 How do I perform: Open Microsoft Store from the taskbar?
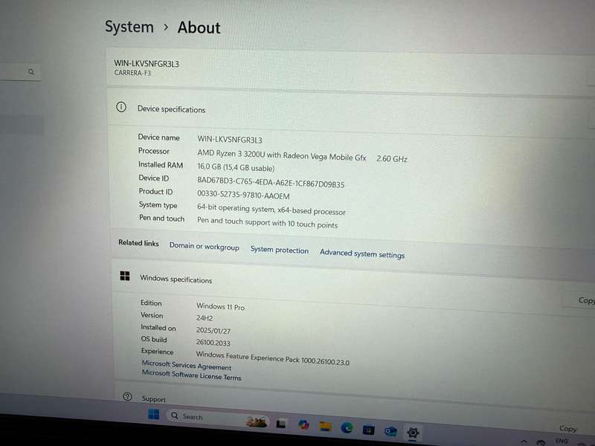(368, 430)
